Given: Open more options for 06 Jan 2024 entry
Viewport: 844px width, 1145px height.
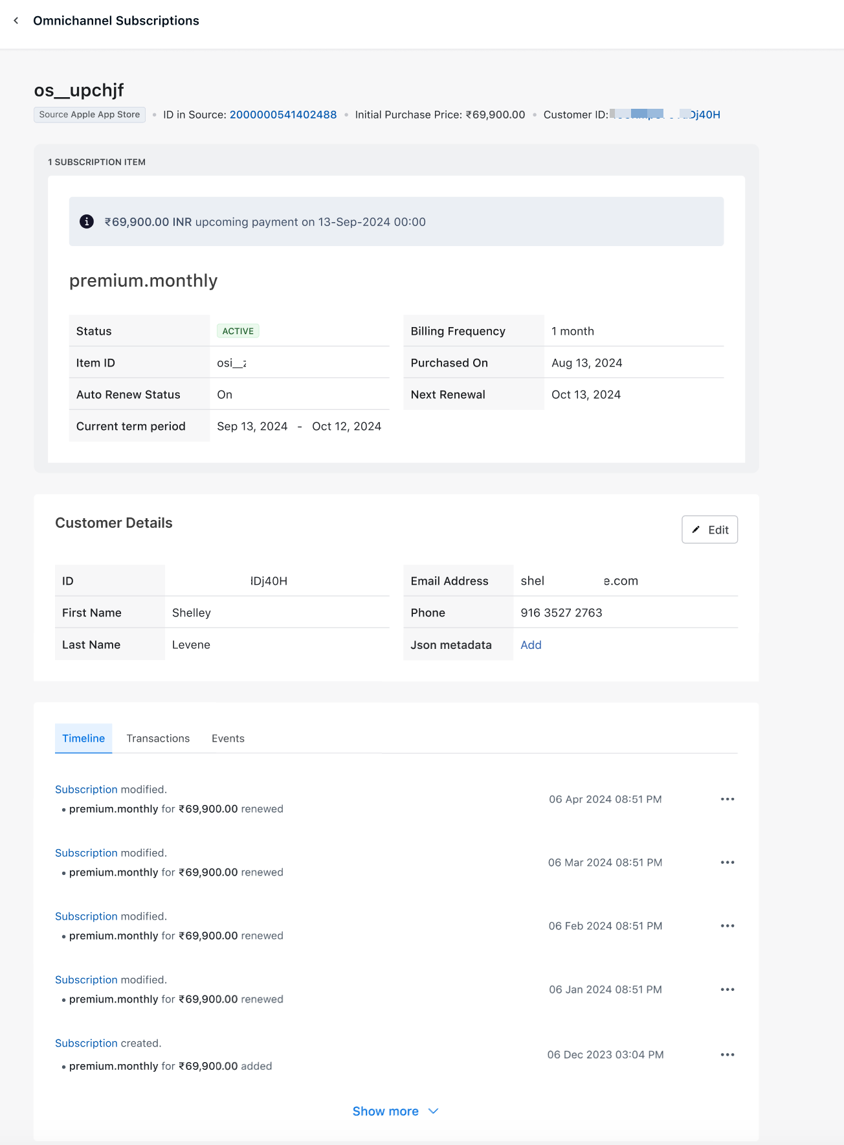Looking at the screenshot, I should coord(727,990).
